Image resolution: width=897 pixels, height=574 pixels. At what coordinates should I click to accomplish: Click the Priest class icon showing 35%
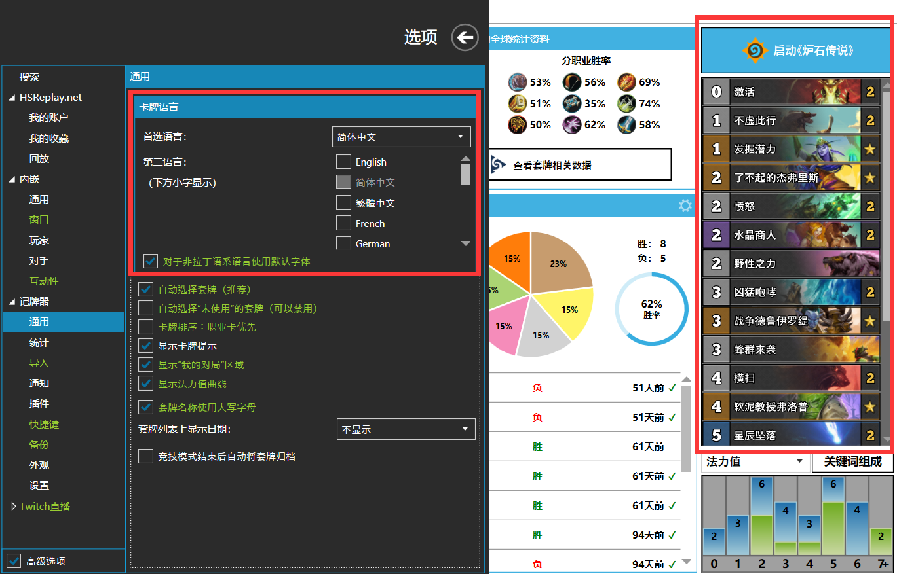click(x=572, y=103)
